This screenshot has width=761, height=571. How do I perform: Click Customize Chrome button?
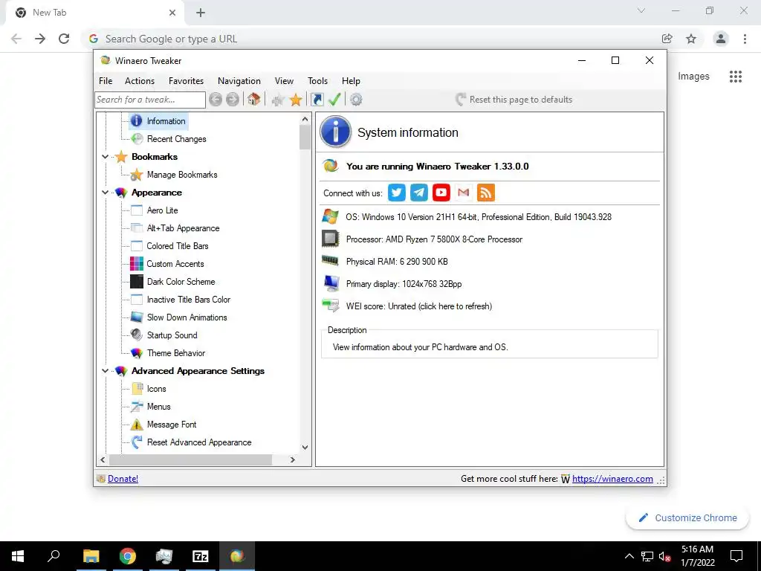click(687, 517)
